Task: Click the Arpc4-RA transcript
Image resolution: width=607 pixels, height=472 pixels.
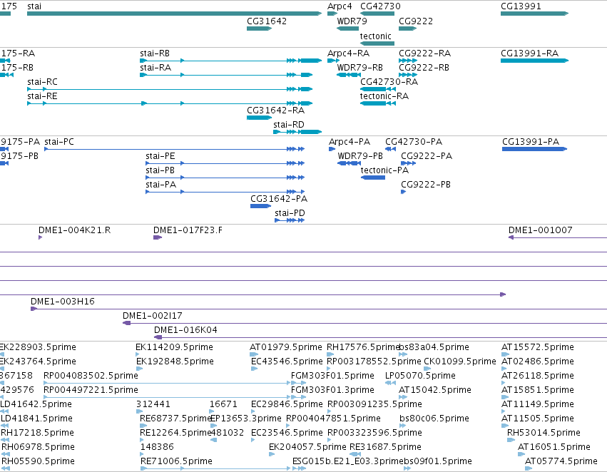Action: pyautogui.click(x=333, y=61)
